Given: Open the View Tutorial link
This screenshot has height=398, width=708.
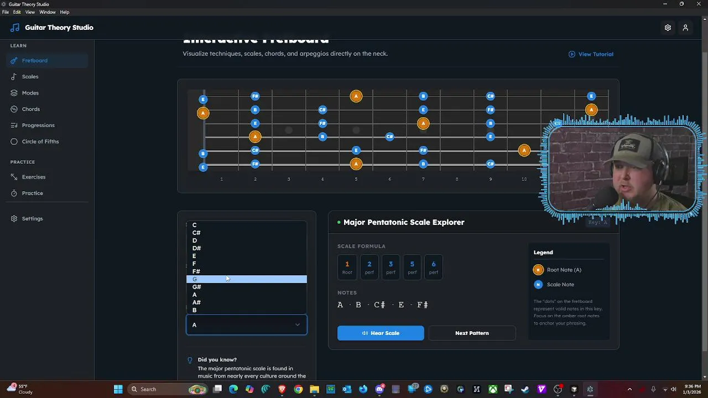Looking at the screenshot, I should tap(591, 54).
